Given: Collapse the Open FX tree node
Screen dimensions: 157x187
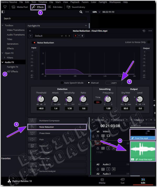Looking at the screenshot, I should 3,53.
